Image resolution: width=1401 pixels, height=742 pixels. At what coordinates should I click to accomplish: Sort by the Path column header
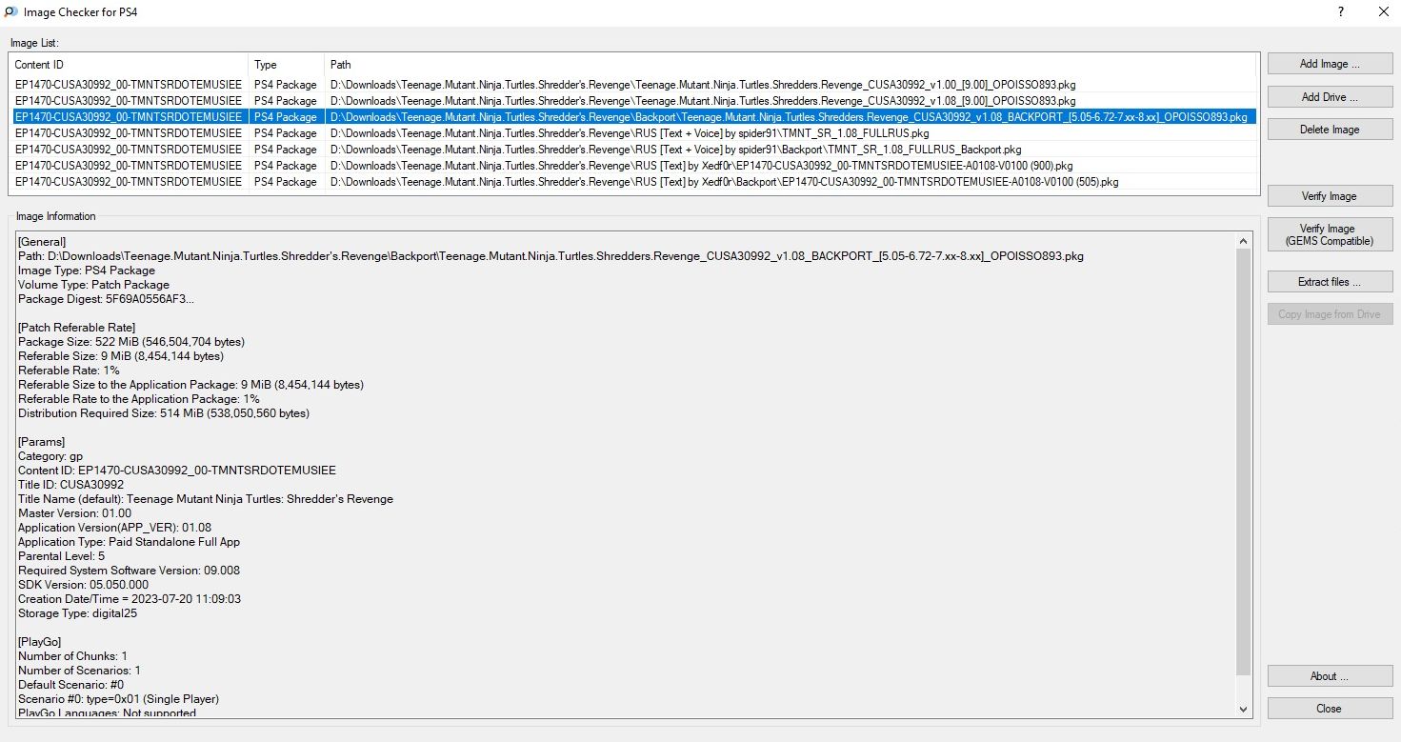[791, 65]
